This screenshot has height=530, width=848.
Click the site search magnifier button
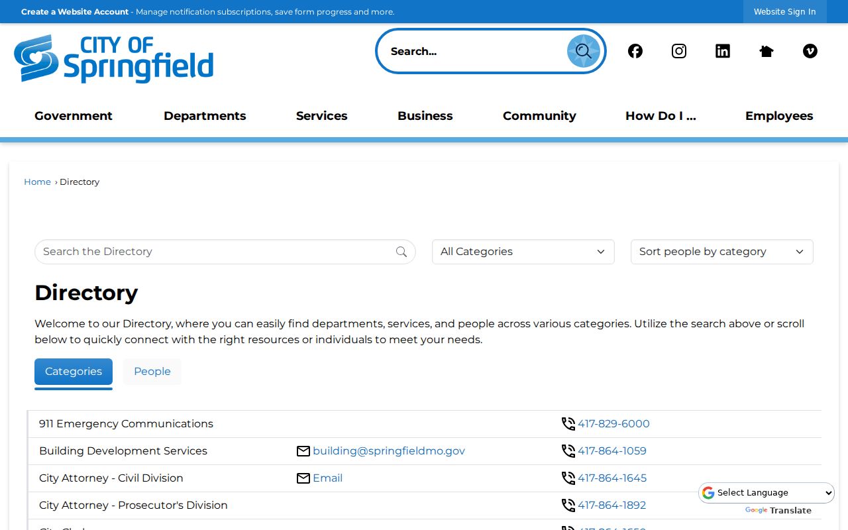click(583, 51)
